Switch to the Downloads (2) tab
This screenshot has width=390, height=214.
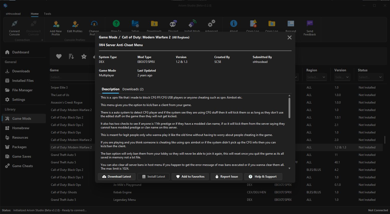coord(133,89)
